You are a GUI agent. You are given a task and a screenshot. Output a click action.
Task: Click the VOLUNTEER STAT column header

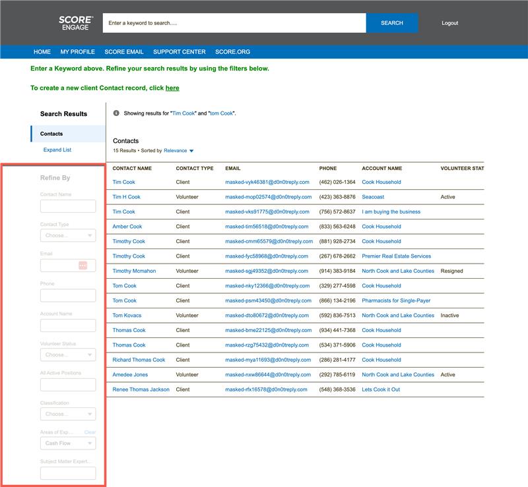tap(462, 168)
